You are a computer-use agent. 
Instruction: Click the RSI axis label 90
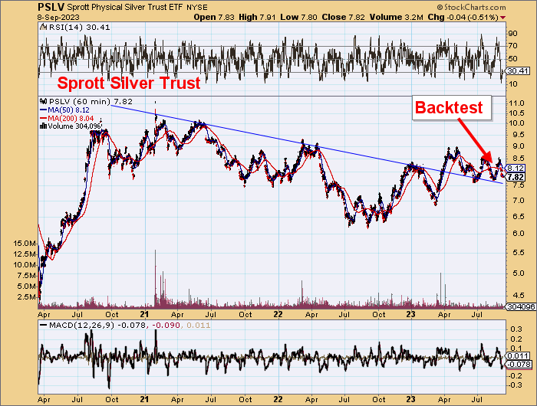click(x=513, y=34)
